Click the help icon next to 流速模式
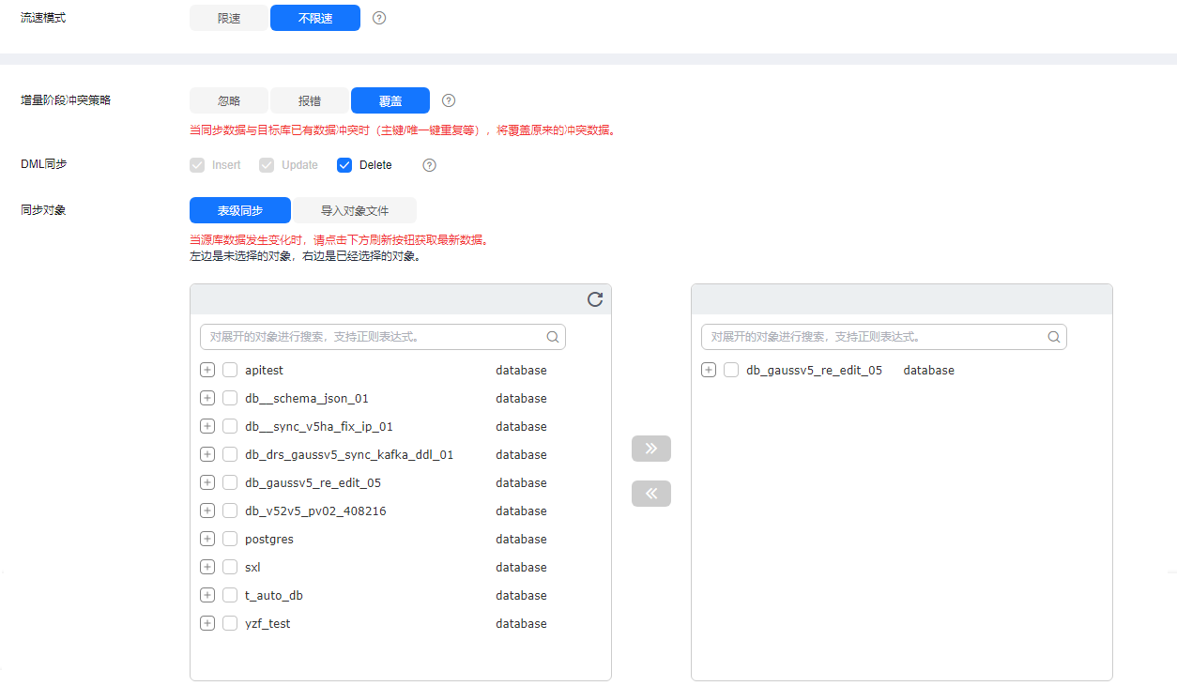The image size is (1177, 686). click(x=379, y=18)
